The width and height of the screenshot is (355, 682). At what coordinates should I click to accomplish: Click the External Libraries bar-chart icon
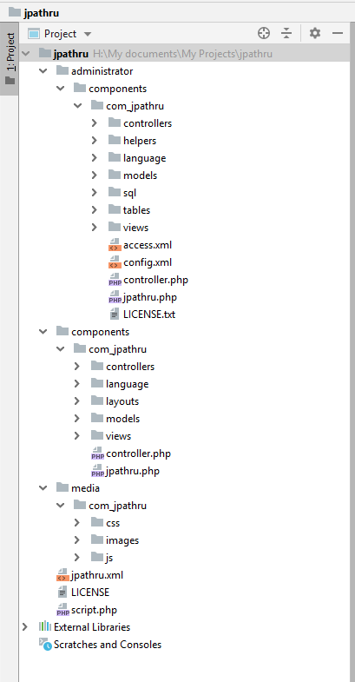click(x=45, y=626)
